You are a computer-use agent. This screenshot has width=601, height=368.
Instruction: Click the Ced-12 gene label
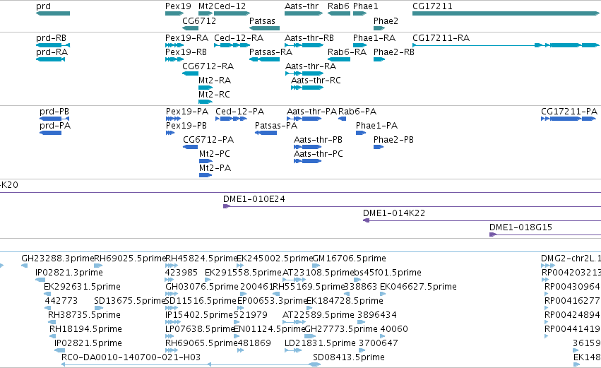(x=230, y=6)
